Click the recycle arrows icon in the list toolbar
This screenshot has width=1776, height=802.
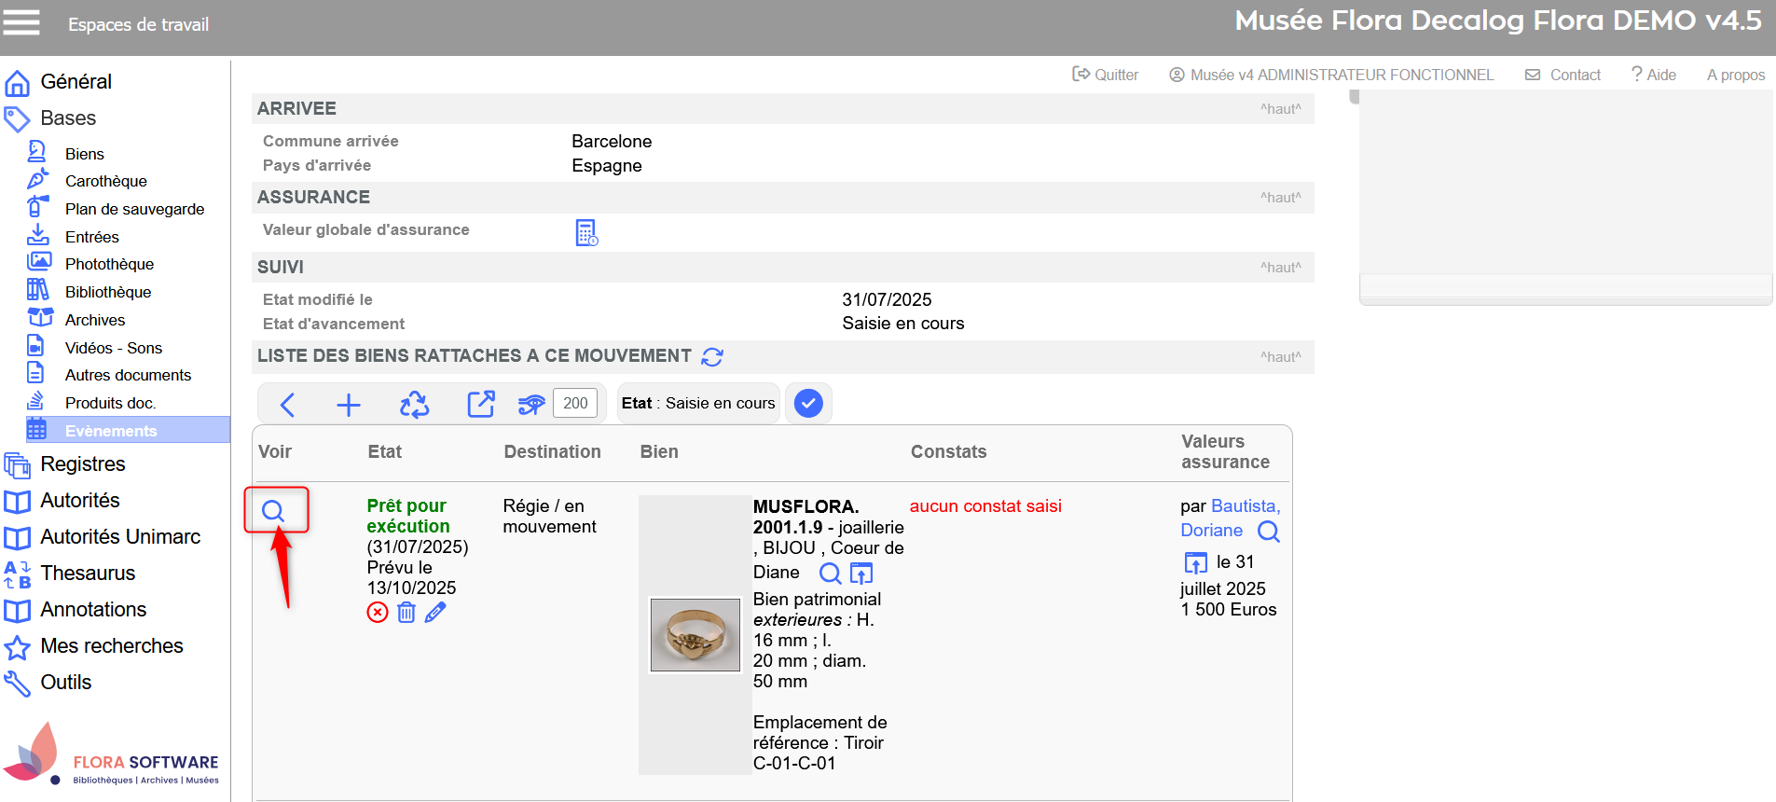pyautogui.click(x=414, y=404)
